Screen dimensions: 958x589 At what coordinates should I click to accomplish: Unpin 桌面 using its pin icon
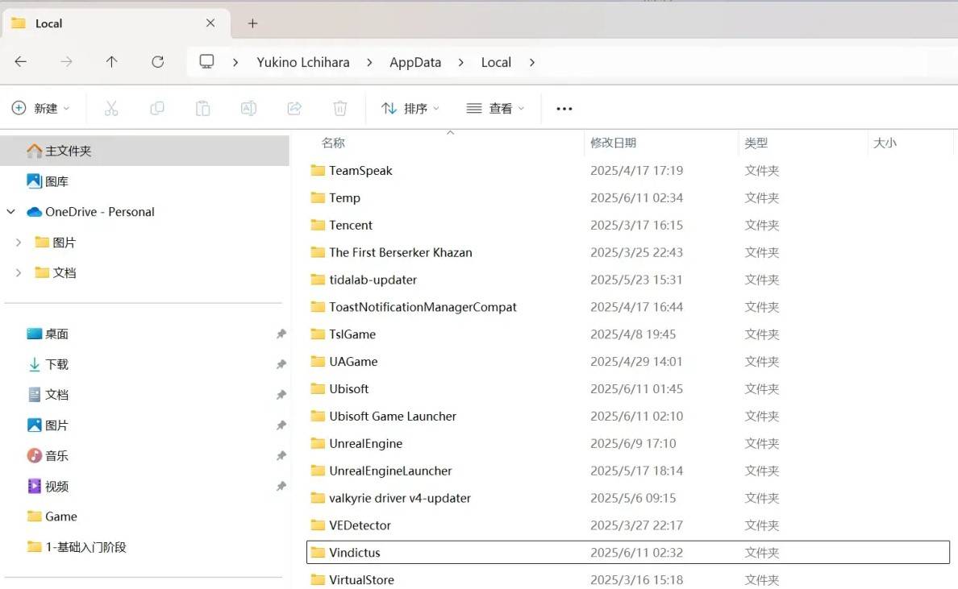coord(281,334)
